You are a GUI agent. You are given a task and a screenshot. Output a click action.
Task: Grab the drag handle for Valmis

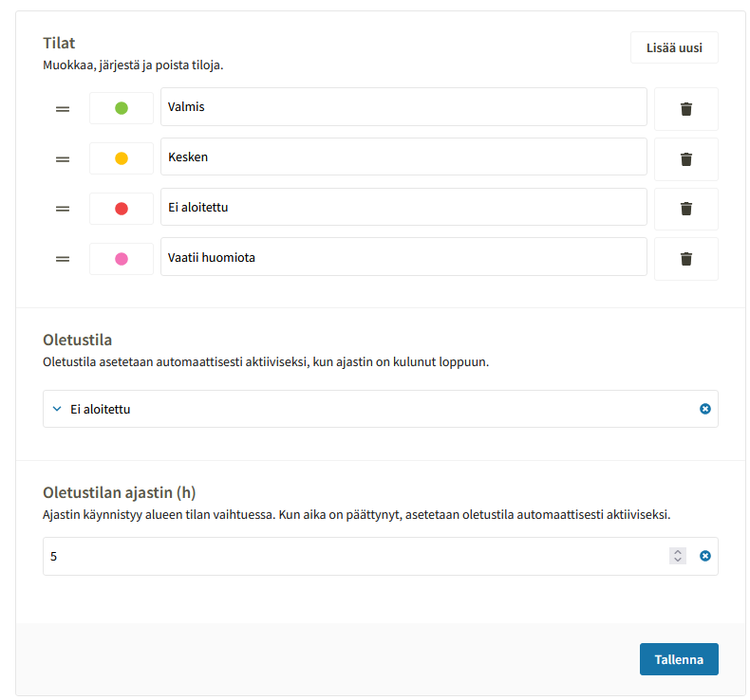pyautogui.click(x=63, y=109)
